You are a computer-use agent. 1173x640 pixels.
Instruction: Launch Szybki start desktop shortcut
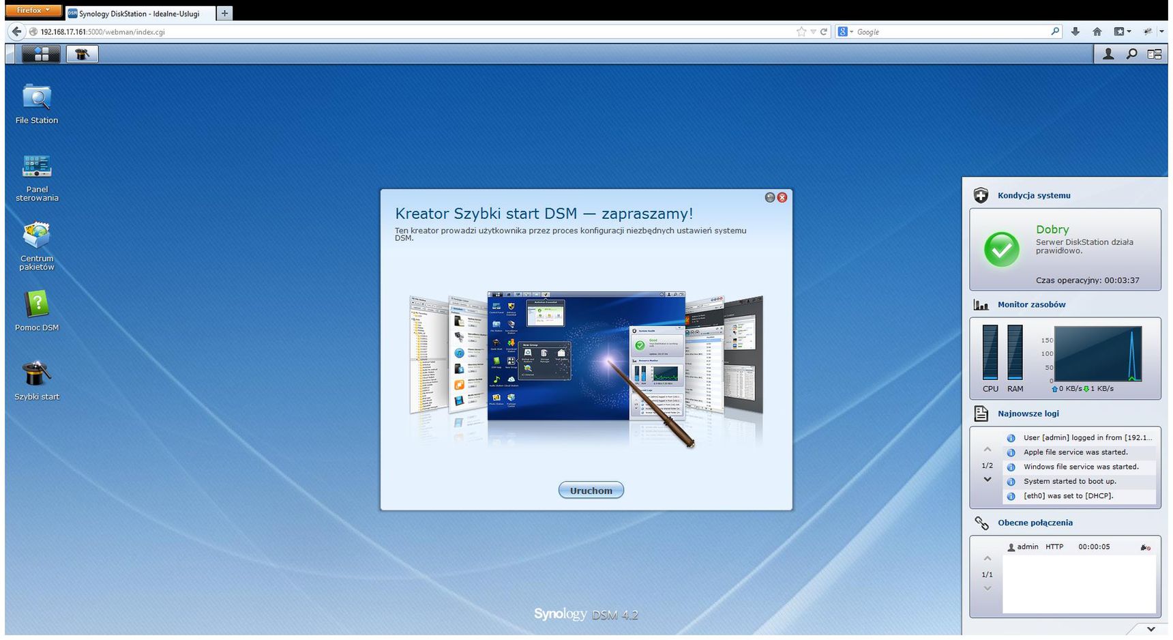tap(37, 381)
